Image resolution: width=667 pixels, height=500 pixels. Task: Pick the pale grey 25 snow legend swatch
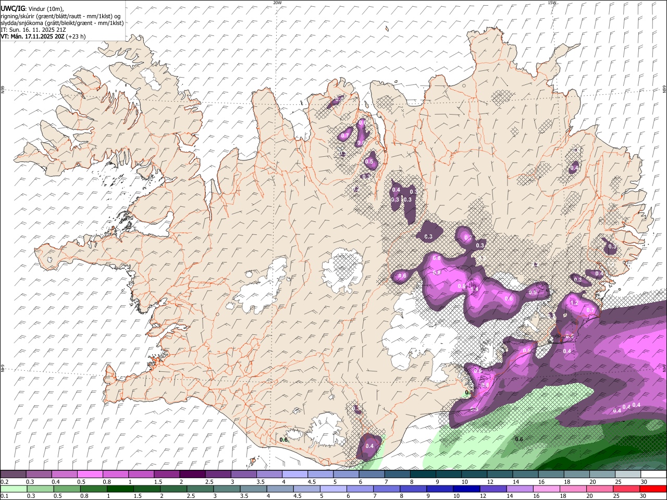628,474
